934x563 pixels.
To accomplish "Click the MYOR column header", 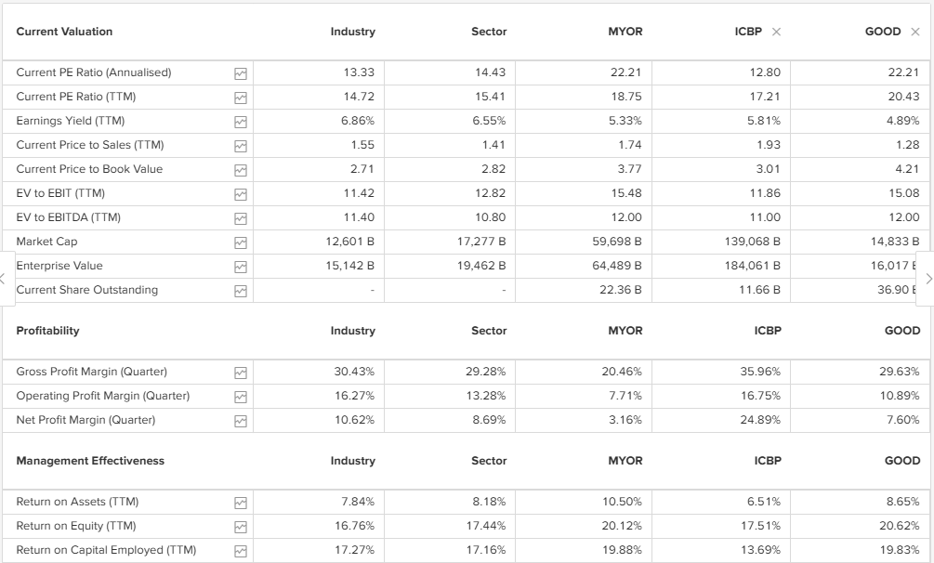I will coord(625,32).
